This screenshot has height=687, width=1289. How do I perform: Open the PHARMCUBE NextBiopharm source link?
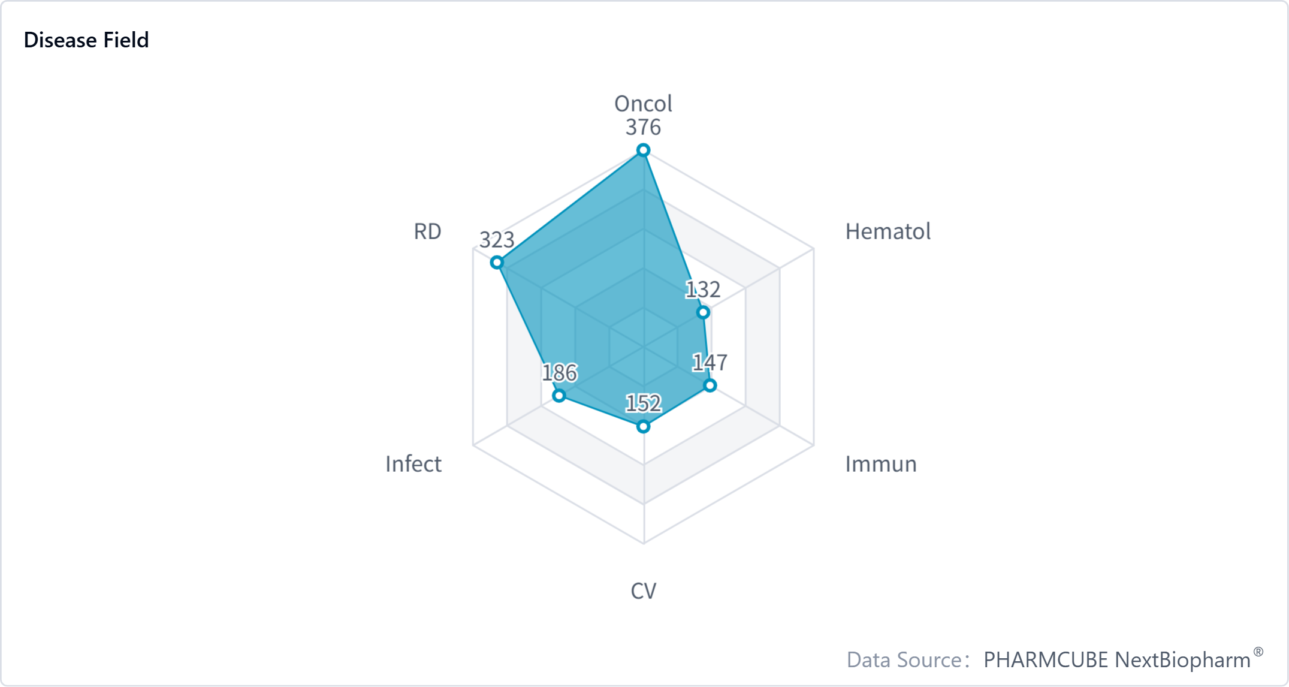coord(1116,659)
